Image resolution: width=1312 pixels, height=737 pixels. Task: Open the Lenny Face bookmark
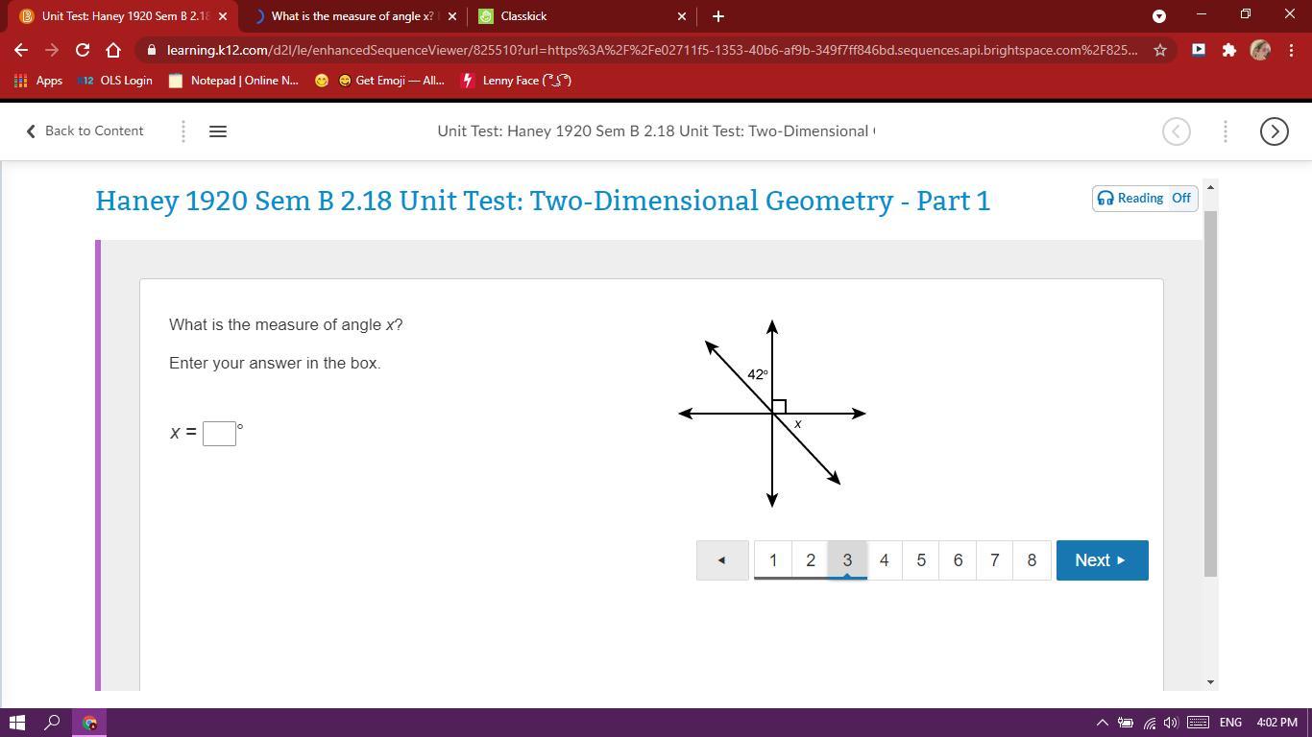[x=516, y=81]
